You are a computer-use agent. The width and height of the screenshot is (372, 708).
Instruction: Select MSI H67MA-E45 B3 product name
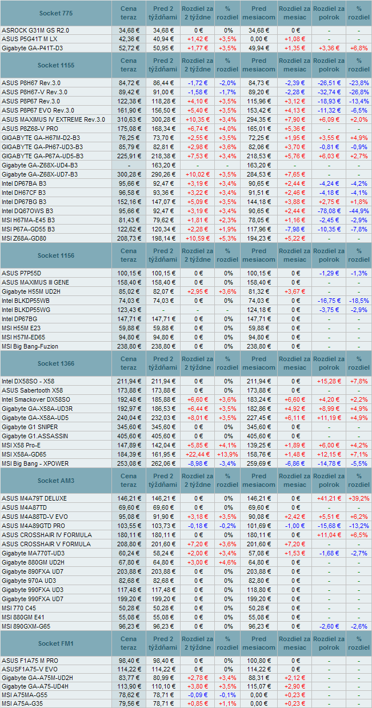(x=29, y=220)
